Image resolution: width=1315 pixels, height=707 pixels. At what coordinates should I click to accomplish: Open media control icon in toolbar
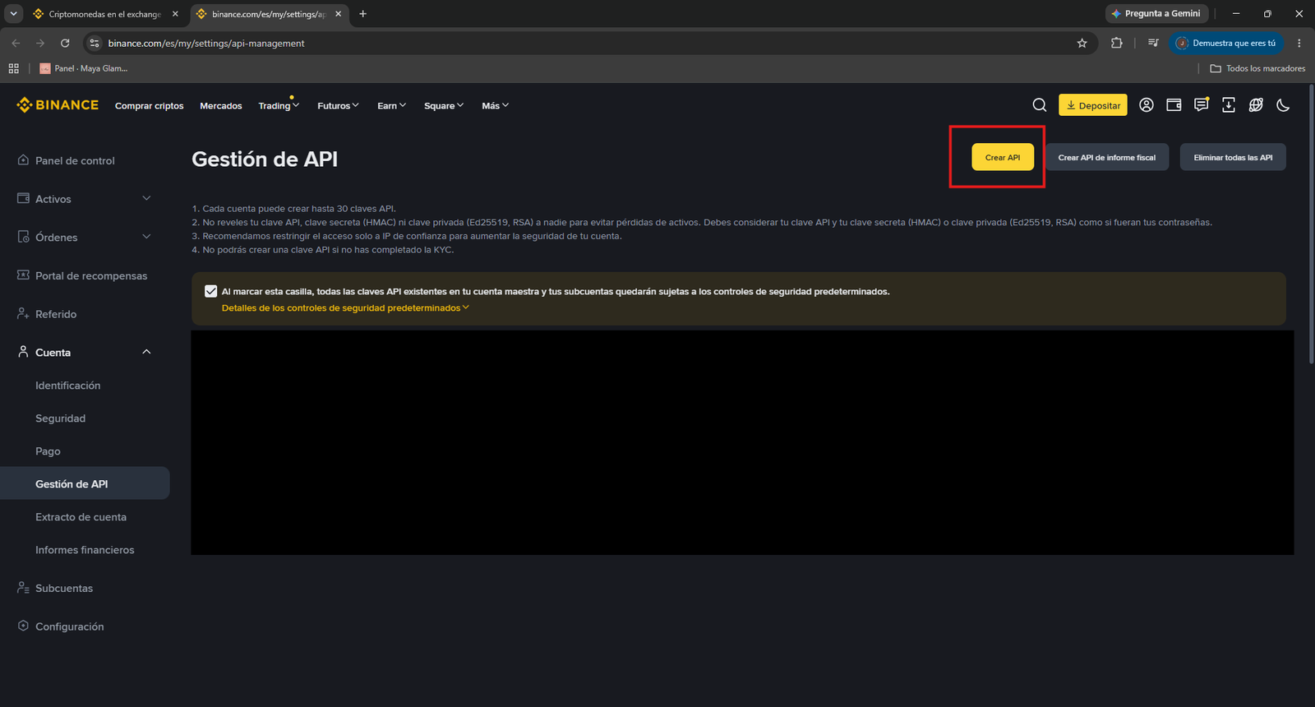[1153, 43]
